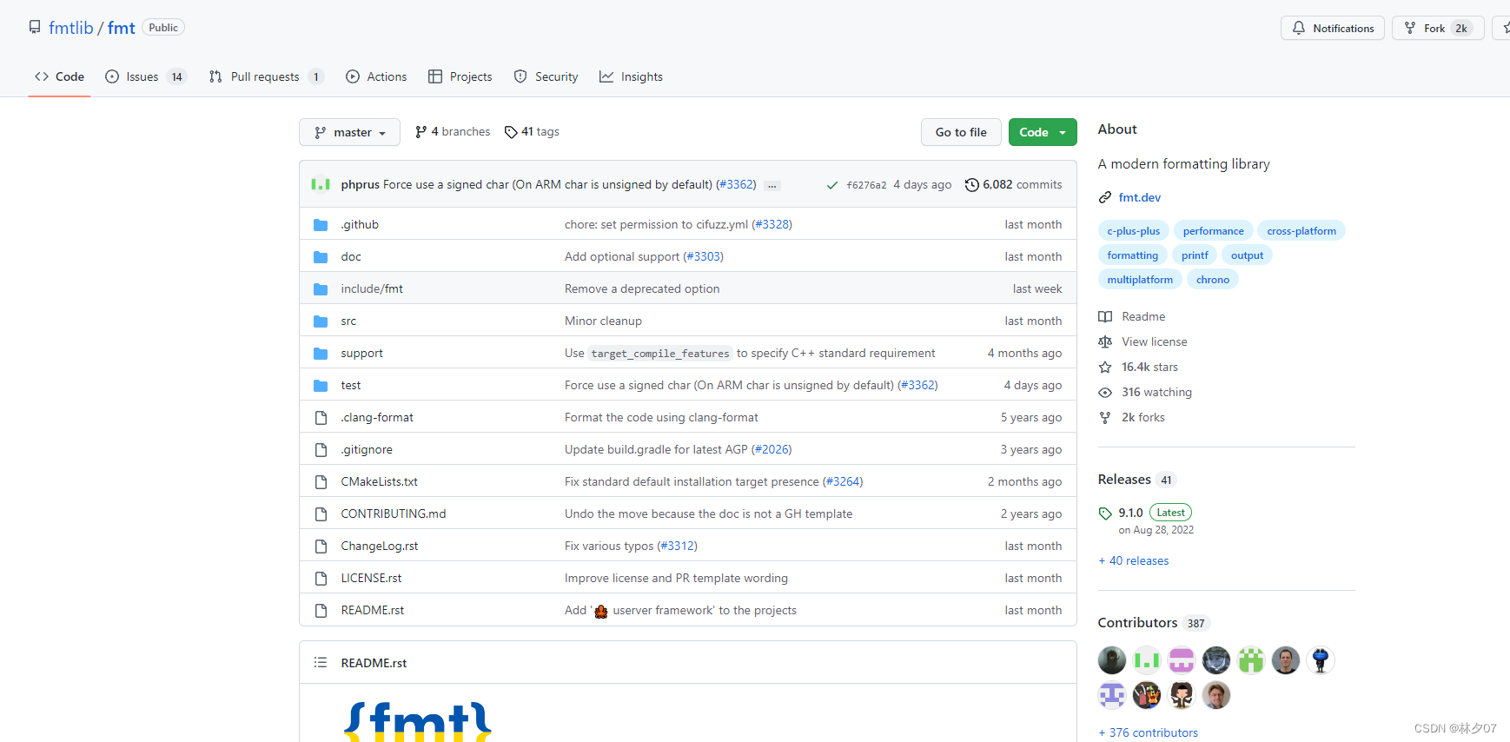Open the Pull requests tab
Viewport: 1510px width, 742px height.
(x=267, y=76)
